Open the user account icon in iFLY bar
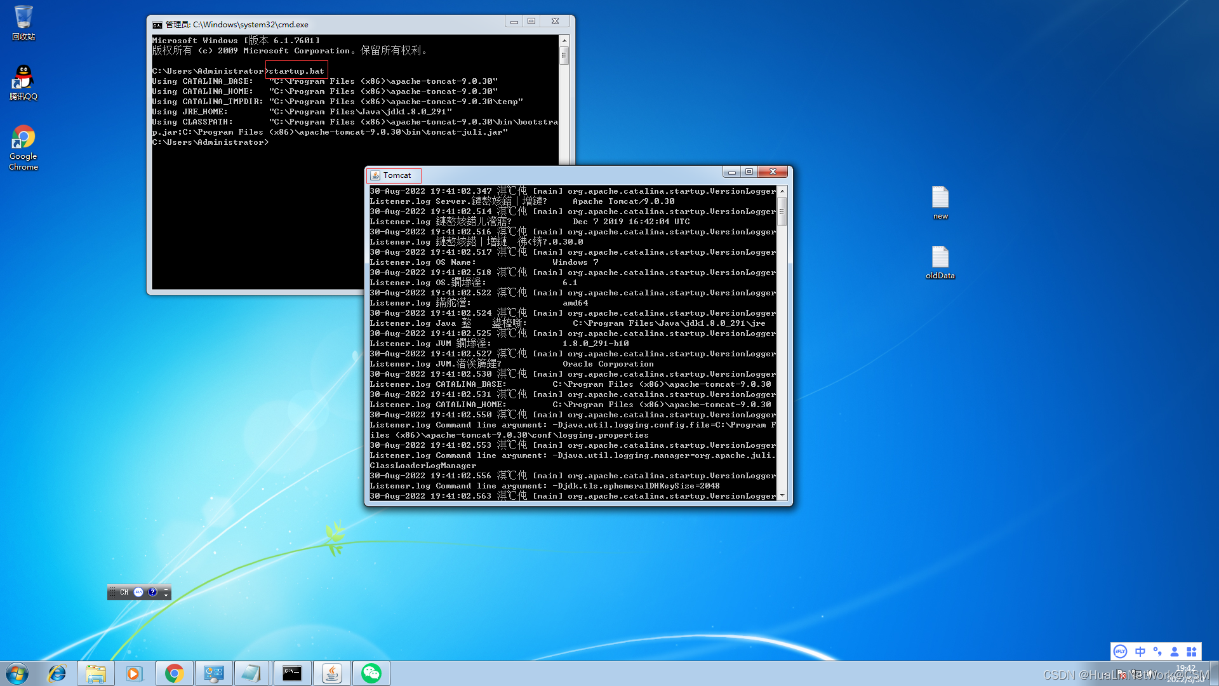 (x=1175, y=651)
